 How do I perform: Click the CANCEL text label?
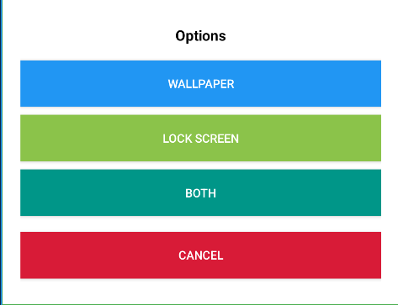[x=201, y=255]
